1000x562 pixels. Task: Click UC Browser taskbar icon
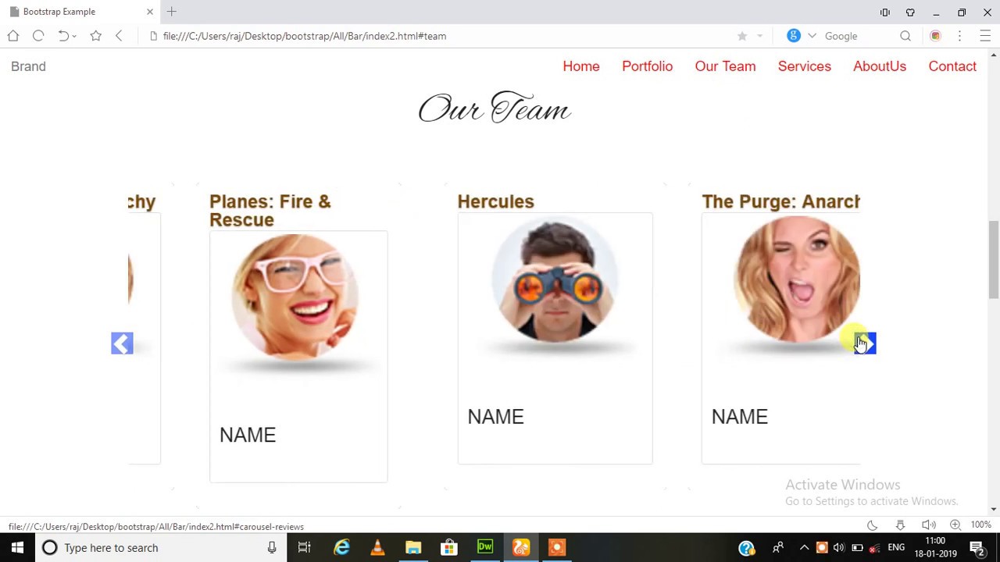[521, 548]
